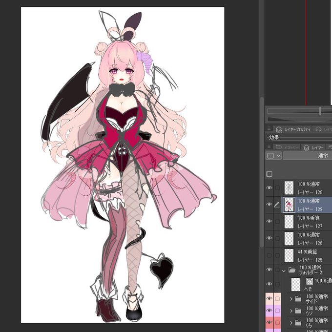
Task: Hide フォルダー 2 folder with its eye icon
Action: click(x=269, y=270)
